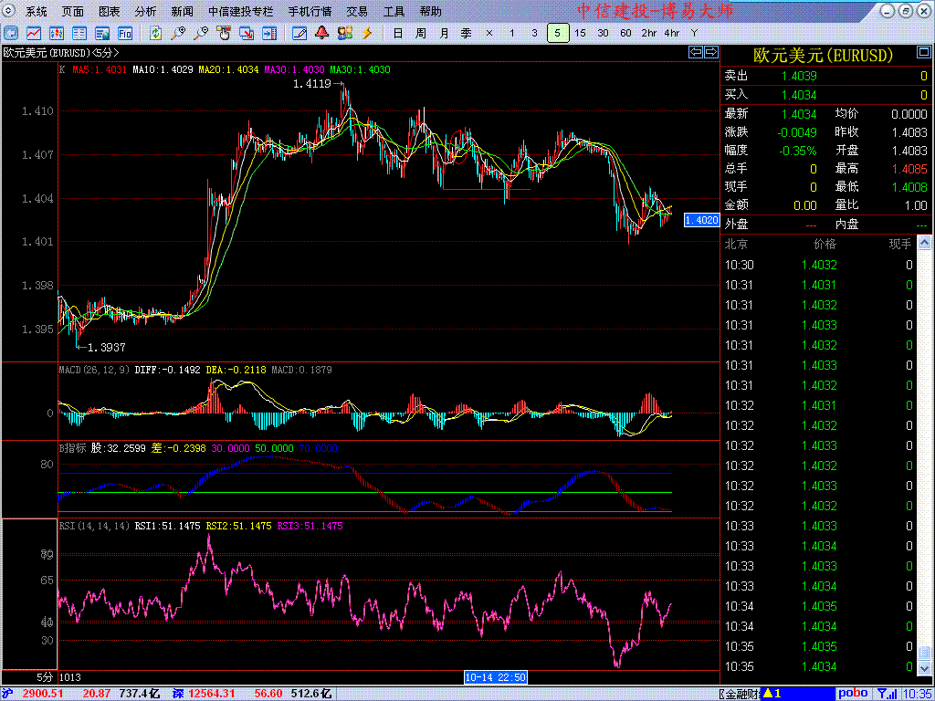
Task: Switch to 15-minute chart period
Action: tap(580, 34)
